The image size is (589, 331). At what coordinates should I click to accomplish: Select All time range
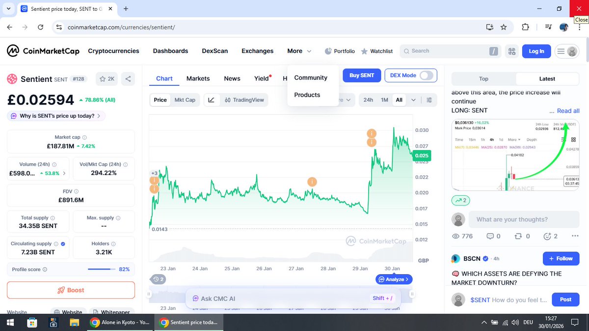coord(399,100)
